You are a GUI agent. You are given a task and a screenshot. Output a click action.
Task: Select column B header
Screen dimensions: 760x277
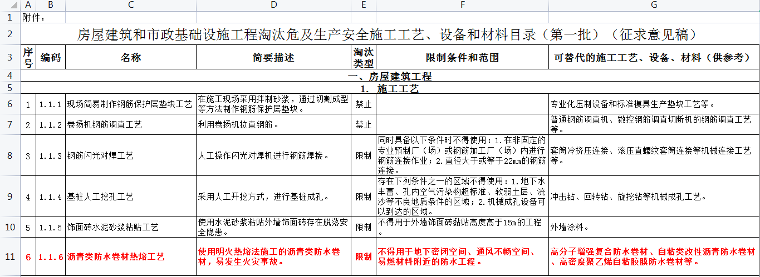point(51,5)
